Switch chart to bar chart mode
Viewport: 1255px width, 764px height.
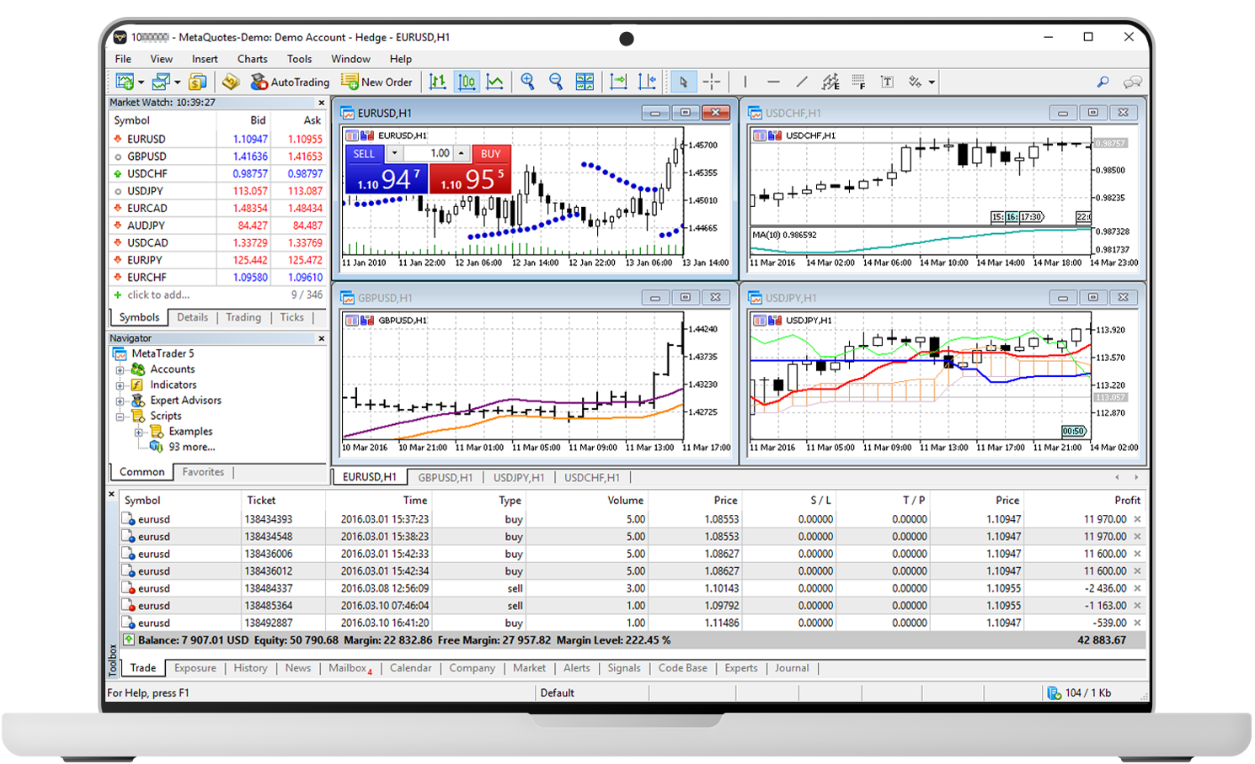[x=438, y=82]
